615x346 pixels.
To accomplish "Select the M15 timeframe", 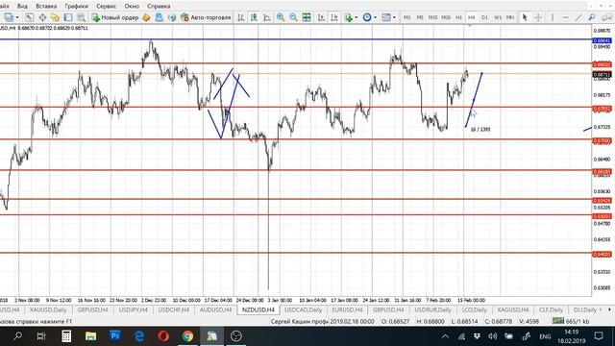I will point(432,17).
